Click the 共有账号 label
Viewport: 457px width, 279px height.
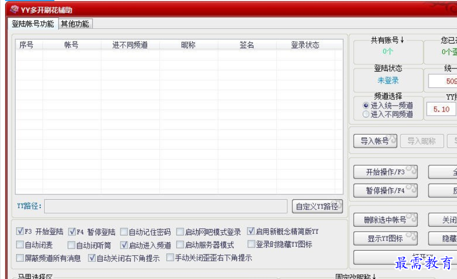387,40
